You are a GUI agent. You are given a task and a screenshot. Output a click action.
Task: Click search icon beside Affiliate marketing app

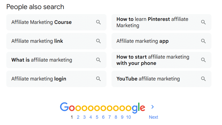[203, 41]
